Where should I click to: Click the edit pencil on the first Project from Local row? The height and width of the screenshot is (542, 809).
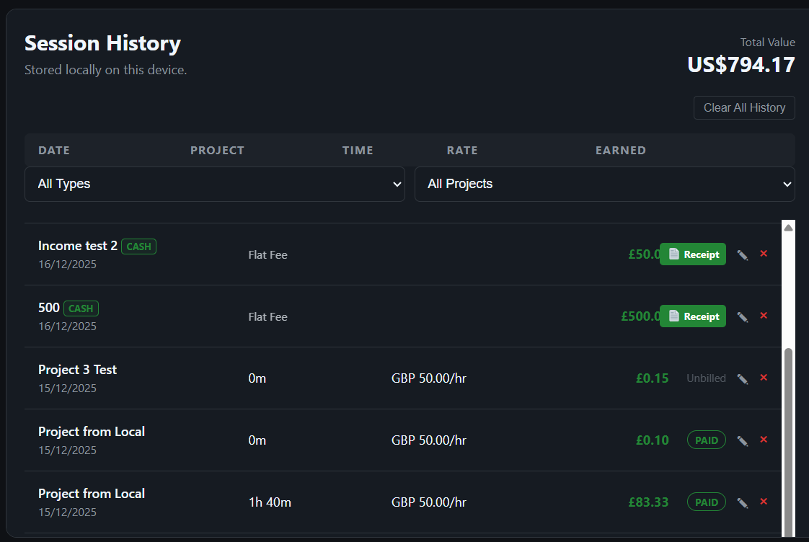pyautogui.click(x=743, y=440)
